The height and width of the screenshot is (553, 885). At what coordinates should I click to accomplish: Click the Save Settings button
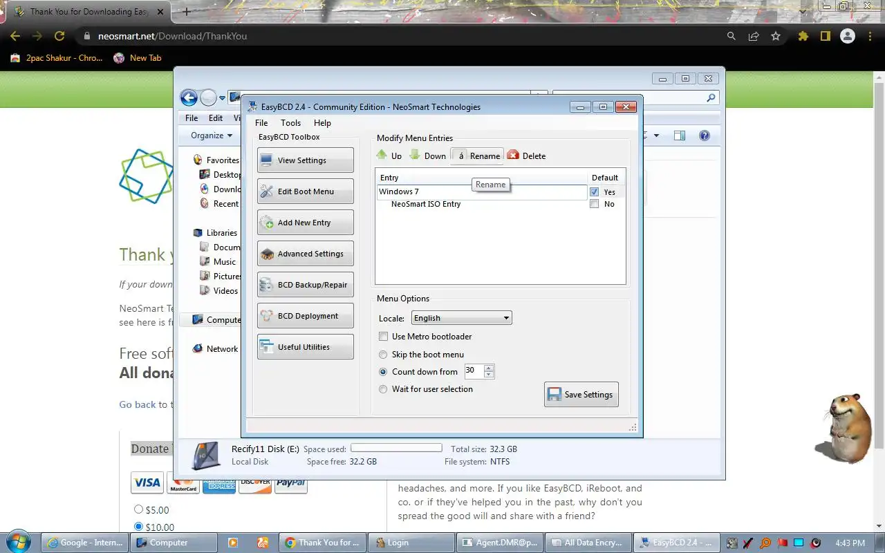581,394
